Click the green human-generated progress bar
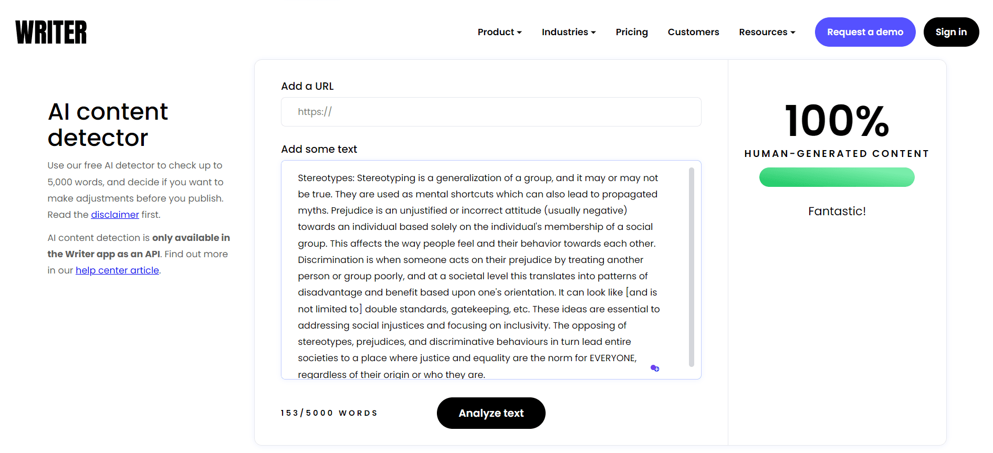 837,177
